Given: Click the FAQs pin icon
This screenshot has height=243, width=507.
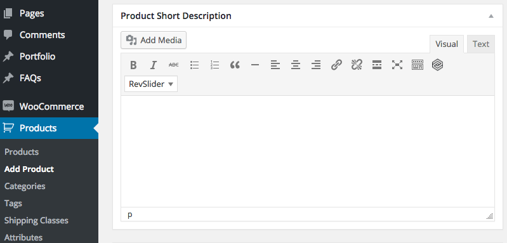Looking at the screenshot, I should (8, 78).
